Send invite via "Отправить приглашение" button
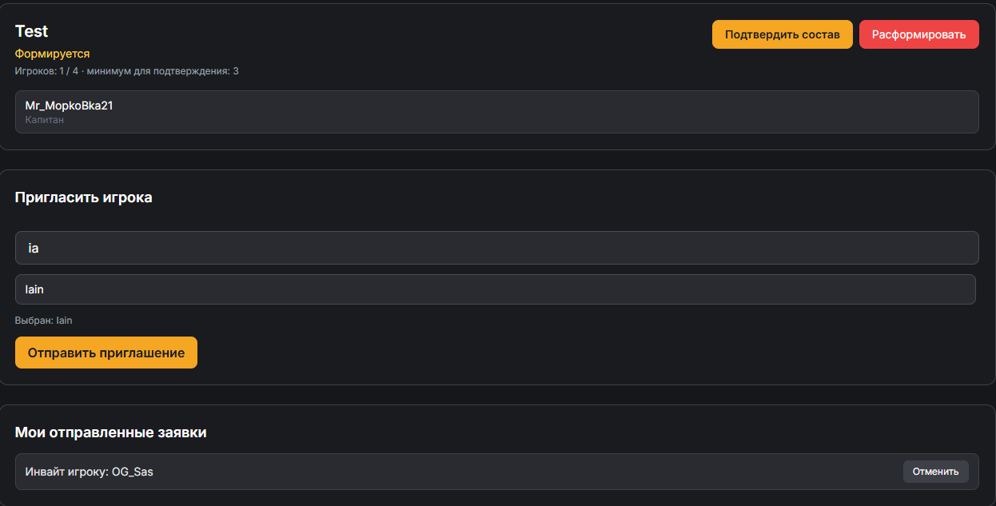 [106, 353]
